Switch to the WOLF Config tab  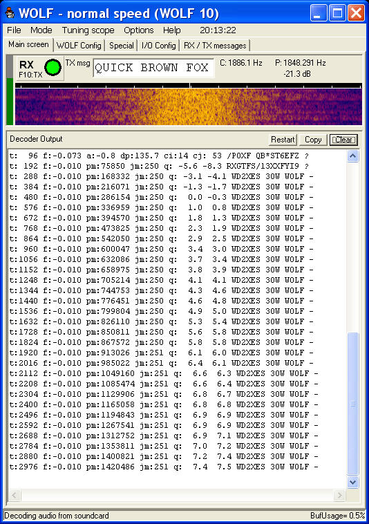(x=79, y=46)
